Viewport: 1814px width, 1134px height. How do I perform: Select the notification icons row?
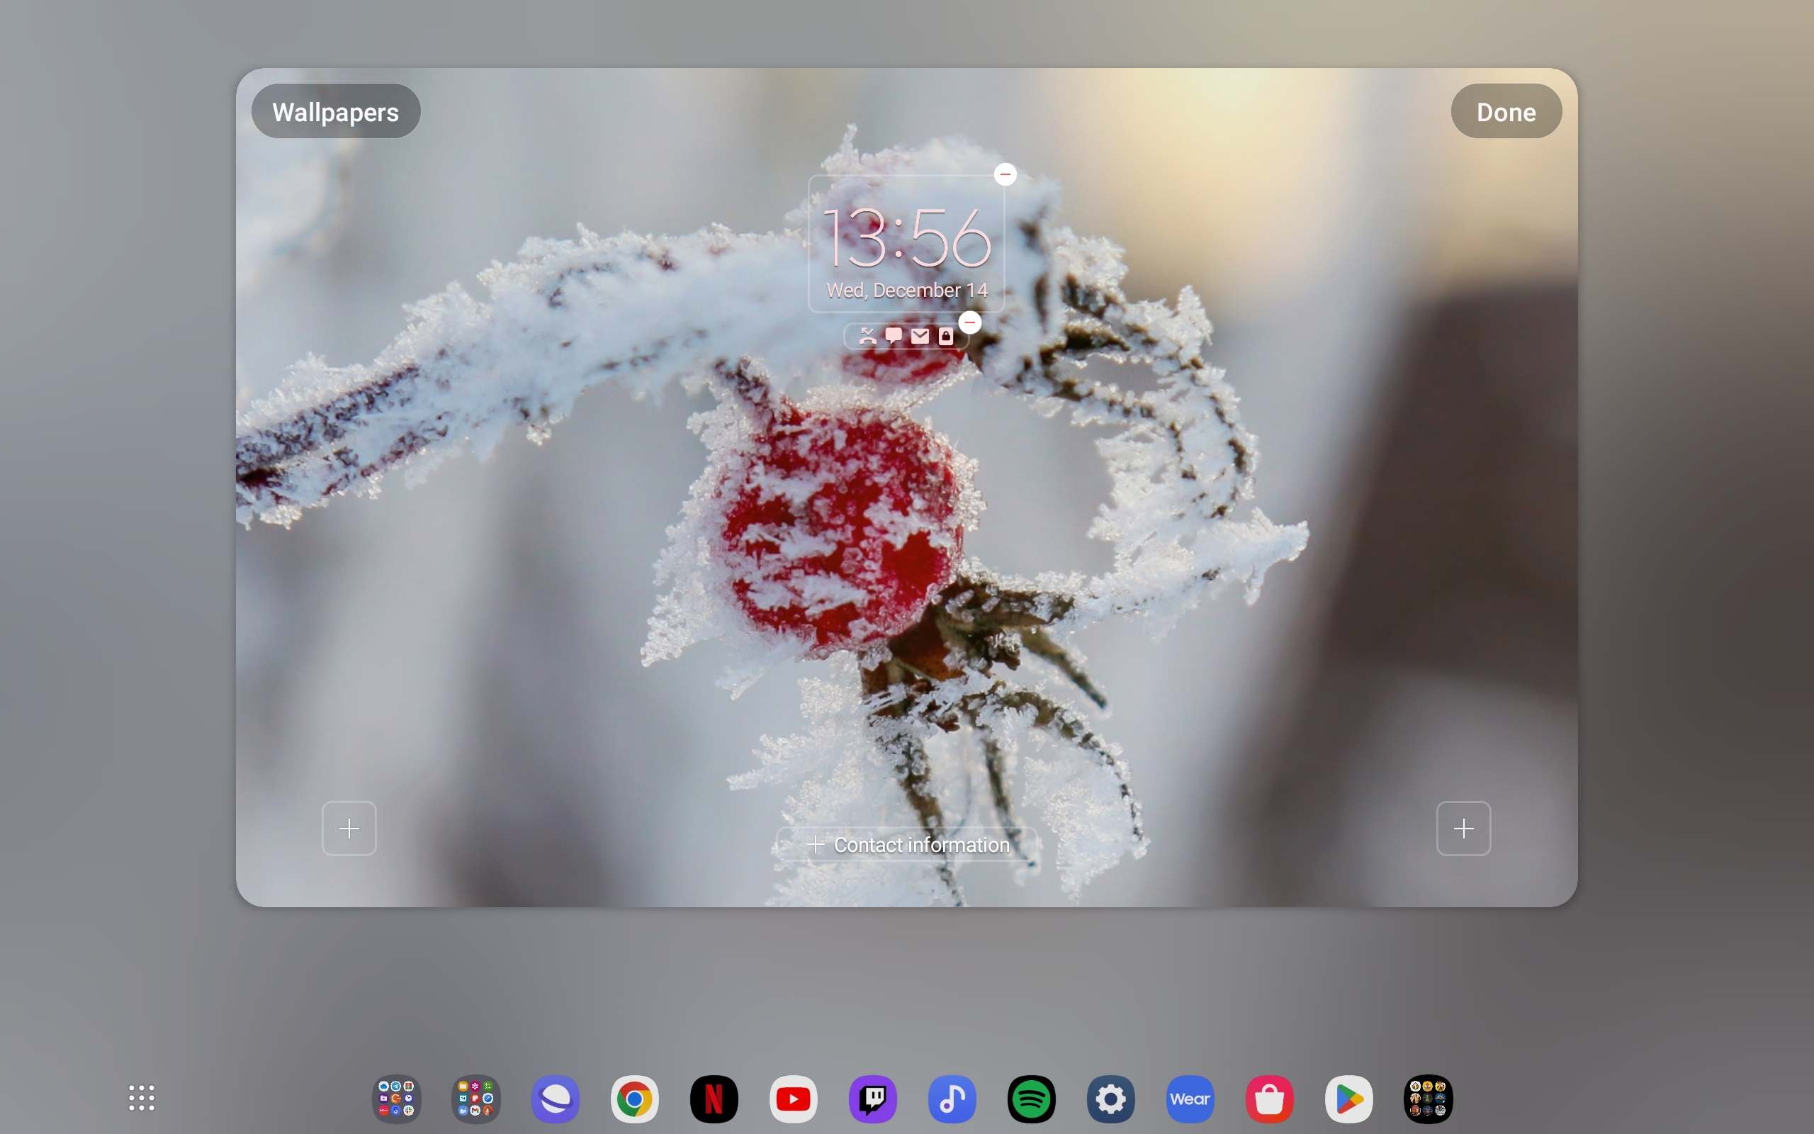(905, 336)
